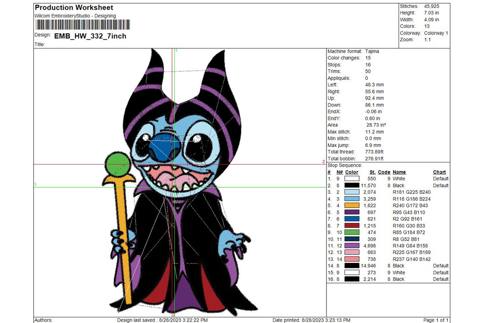
Task: Select the 'Design last saved' timestamp
Action: (162, 320)
